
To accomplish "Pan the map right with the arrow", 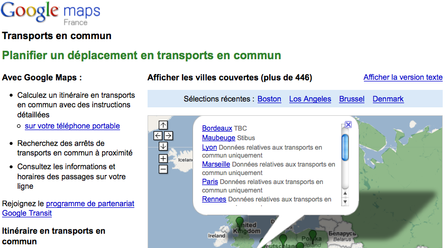I will point(168,136).
